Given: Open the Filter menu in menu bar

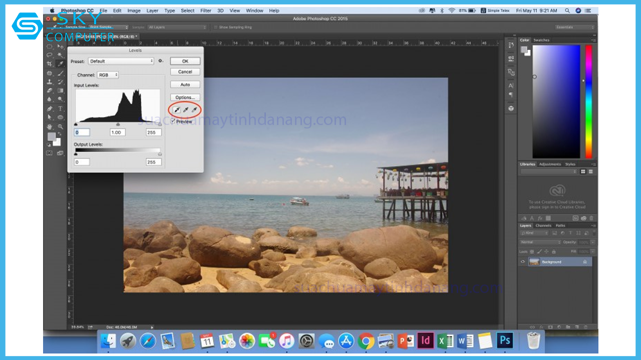Looking at the screenshot, I should [x=205, y=10].
